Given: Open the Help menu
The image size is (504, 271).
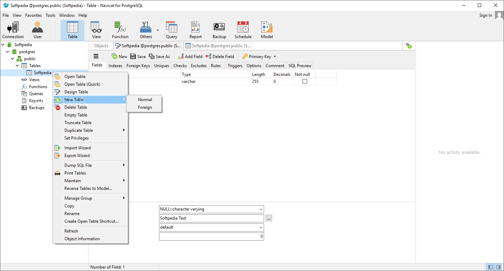Looking at the screenshot, I should click(83, 15).
